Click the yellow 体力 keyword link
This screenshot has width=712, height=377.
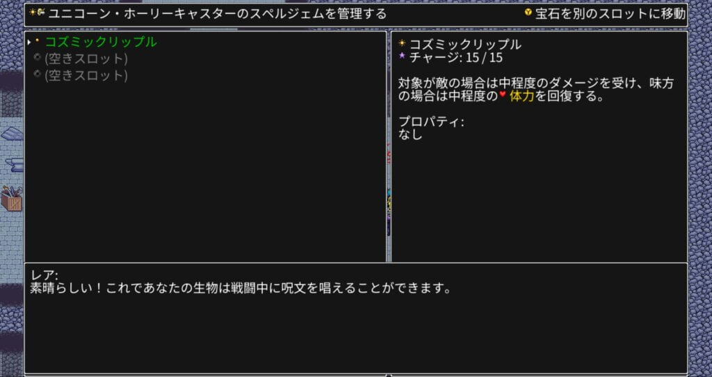click(x=521, y=97)
